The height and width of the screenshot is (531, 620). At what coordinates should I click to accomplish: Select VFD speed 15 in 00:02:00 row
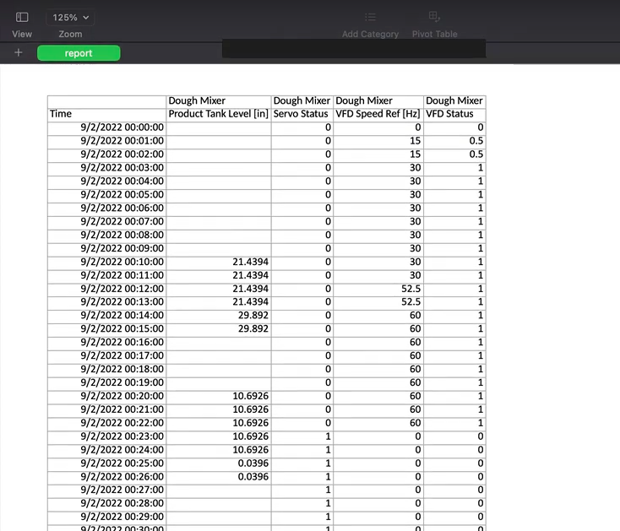pos(378,154)
